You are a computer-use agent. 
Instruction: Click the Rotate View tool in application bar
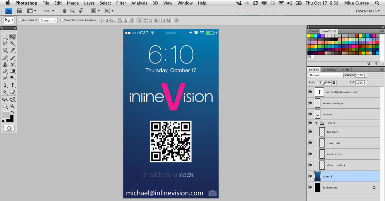81,11
